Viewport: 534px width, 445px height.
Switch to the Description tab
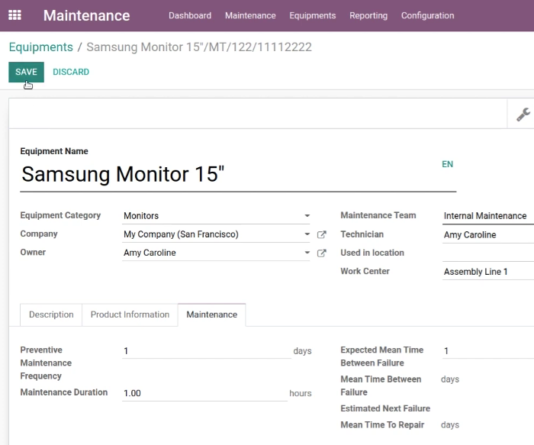(x=51, y=314)
